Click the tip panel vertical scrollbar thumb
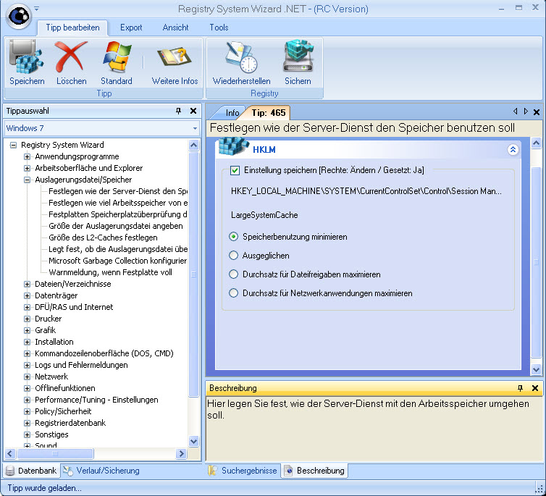Viewport: 546px width, 496px height. [x=537, y=261]
